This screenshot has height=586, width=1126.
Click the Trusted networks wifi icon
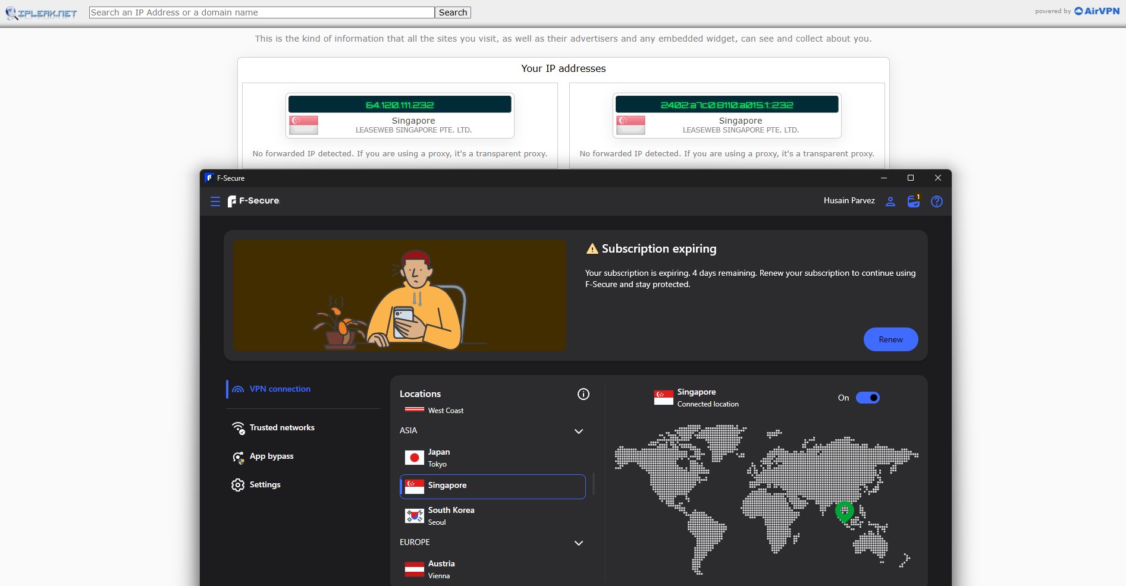(238, 428)
